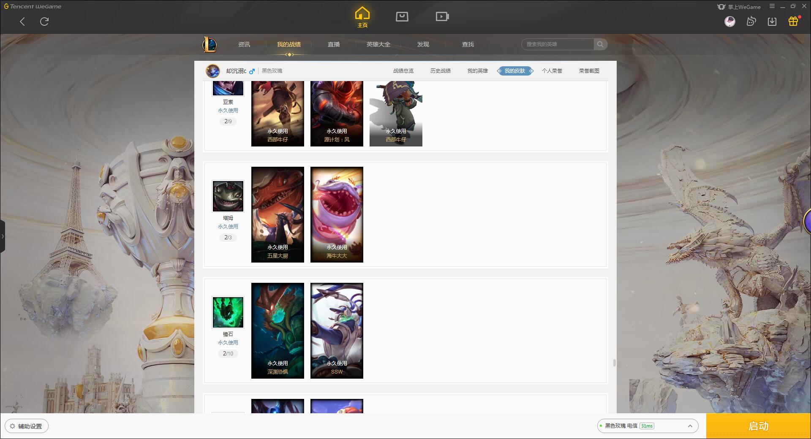Open the 主页 home icon
This screenshot has height=439, width=811.
pos(362,17)
